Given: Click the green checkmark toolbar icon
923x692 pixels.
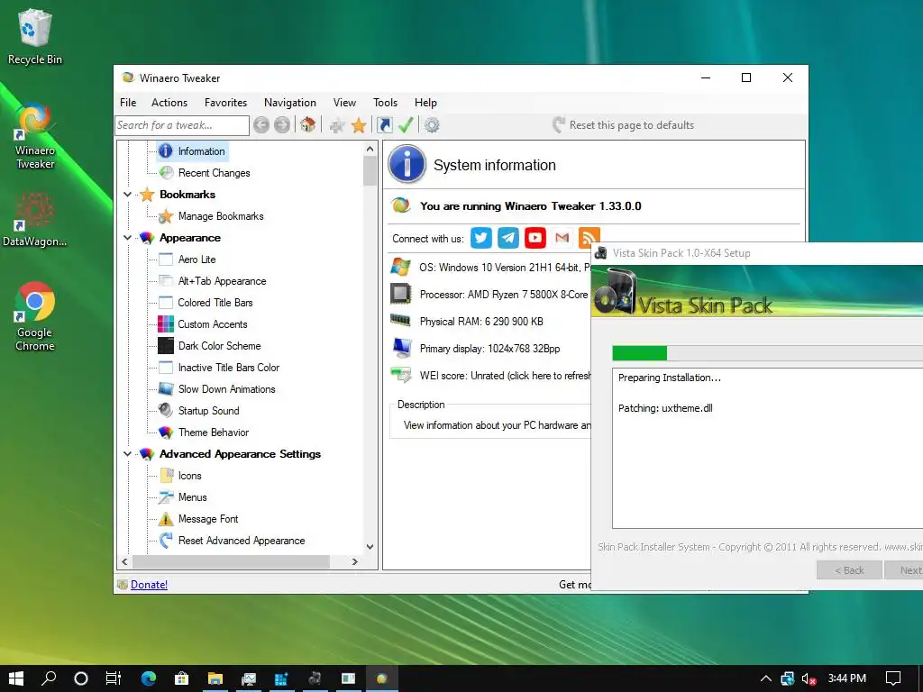Looking at the screenshot, I should point(406,124).
